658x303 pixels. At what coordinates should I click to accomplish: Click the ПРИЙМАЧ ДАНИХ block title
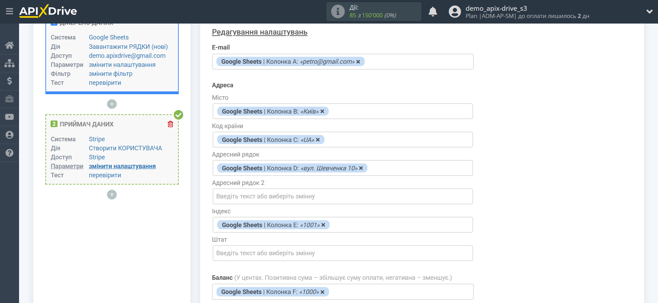(x=87, y=124)
